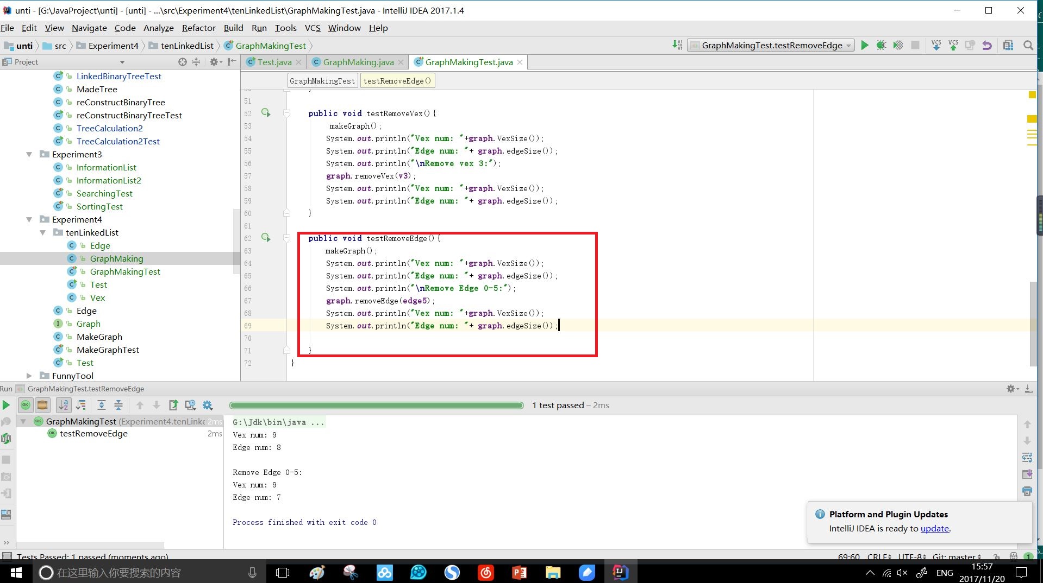This screenshot has width=1043, height=583.
Task: Click the purple Revert icon
Action: coord(987,45)
